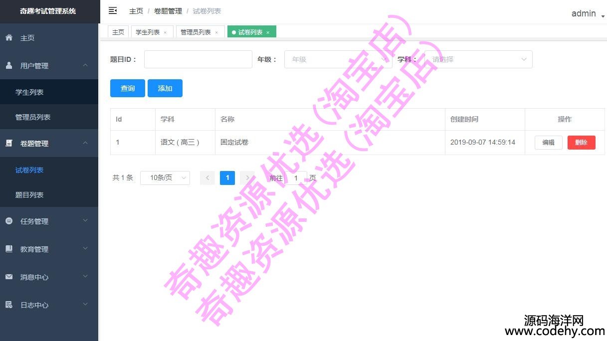The image size is (607, 341).
Task: Click 编辑 for the 固定试卷 row
Action: [x=549, y=143]
